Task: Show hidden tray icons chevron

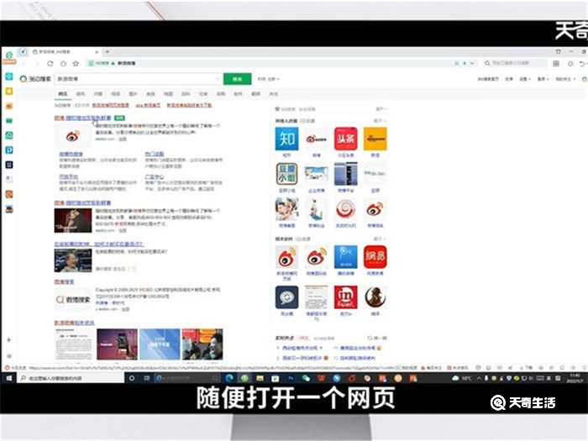Action: 479,378
